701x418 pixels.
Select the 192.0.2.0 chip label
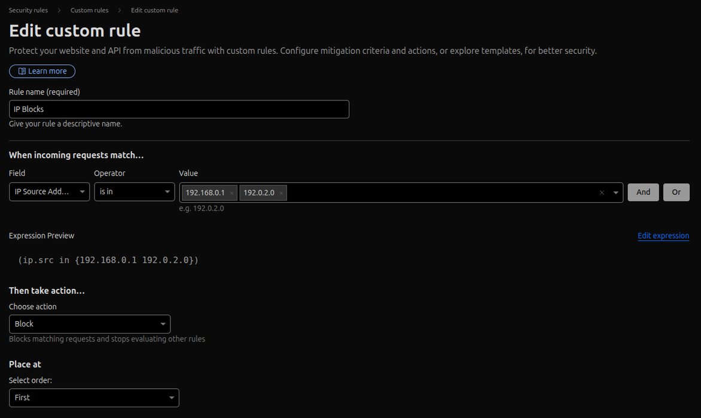tap(259, 193)
